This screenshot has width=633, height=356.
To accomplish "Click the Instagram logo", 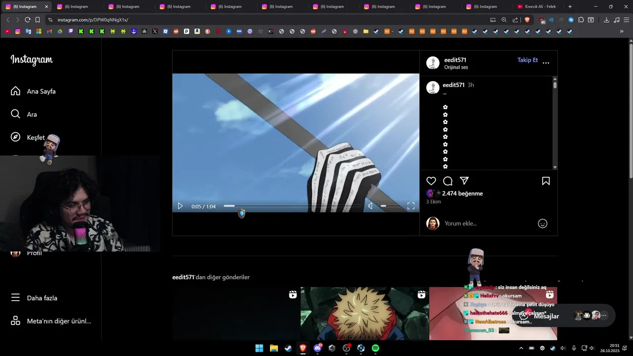I will point(32,60).
